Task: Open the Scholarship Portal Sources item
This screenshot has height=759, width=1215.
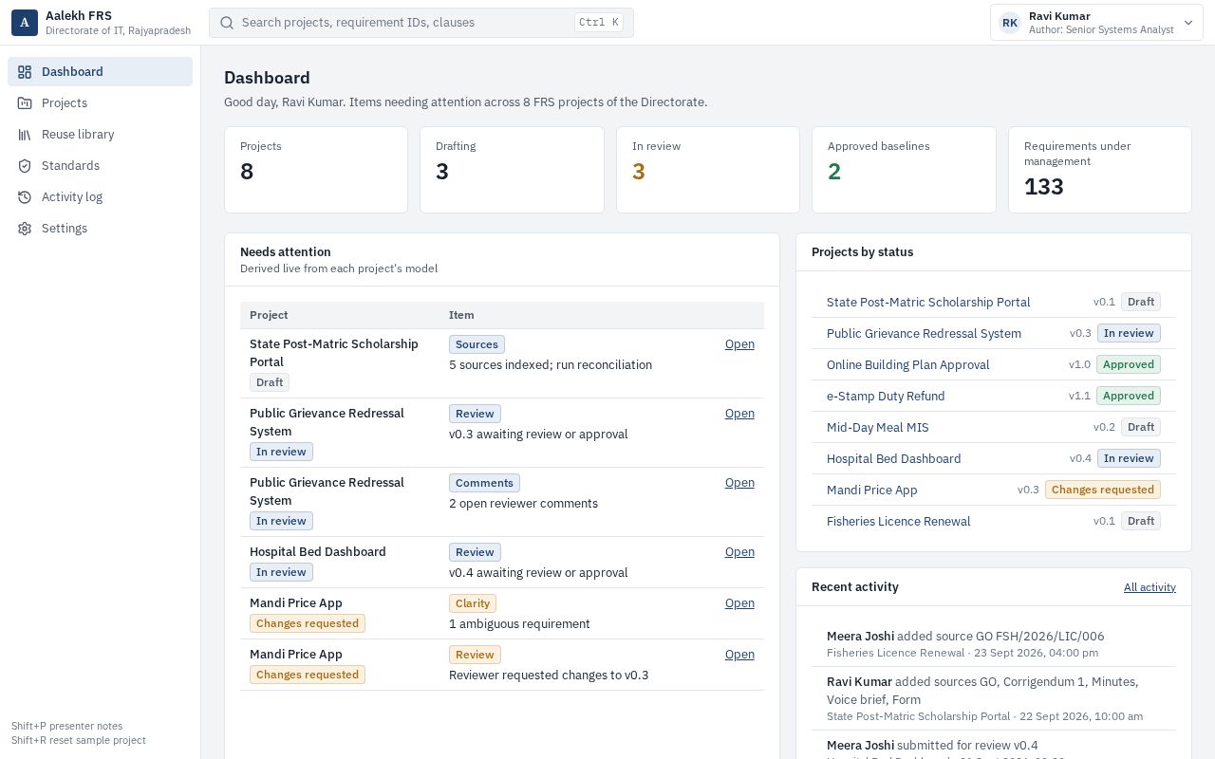Action: pyautogui.click(x=739, y=344)
